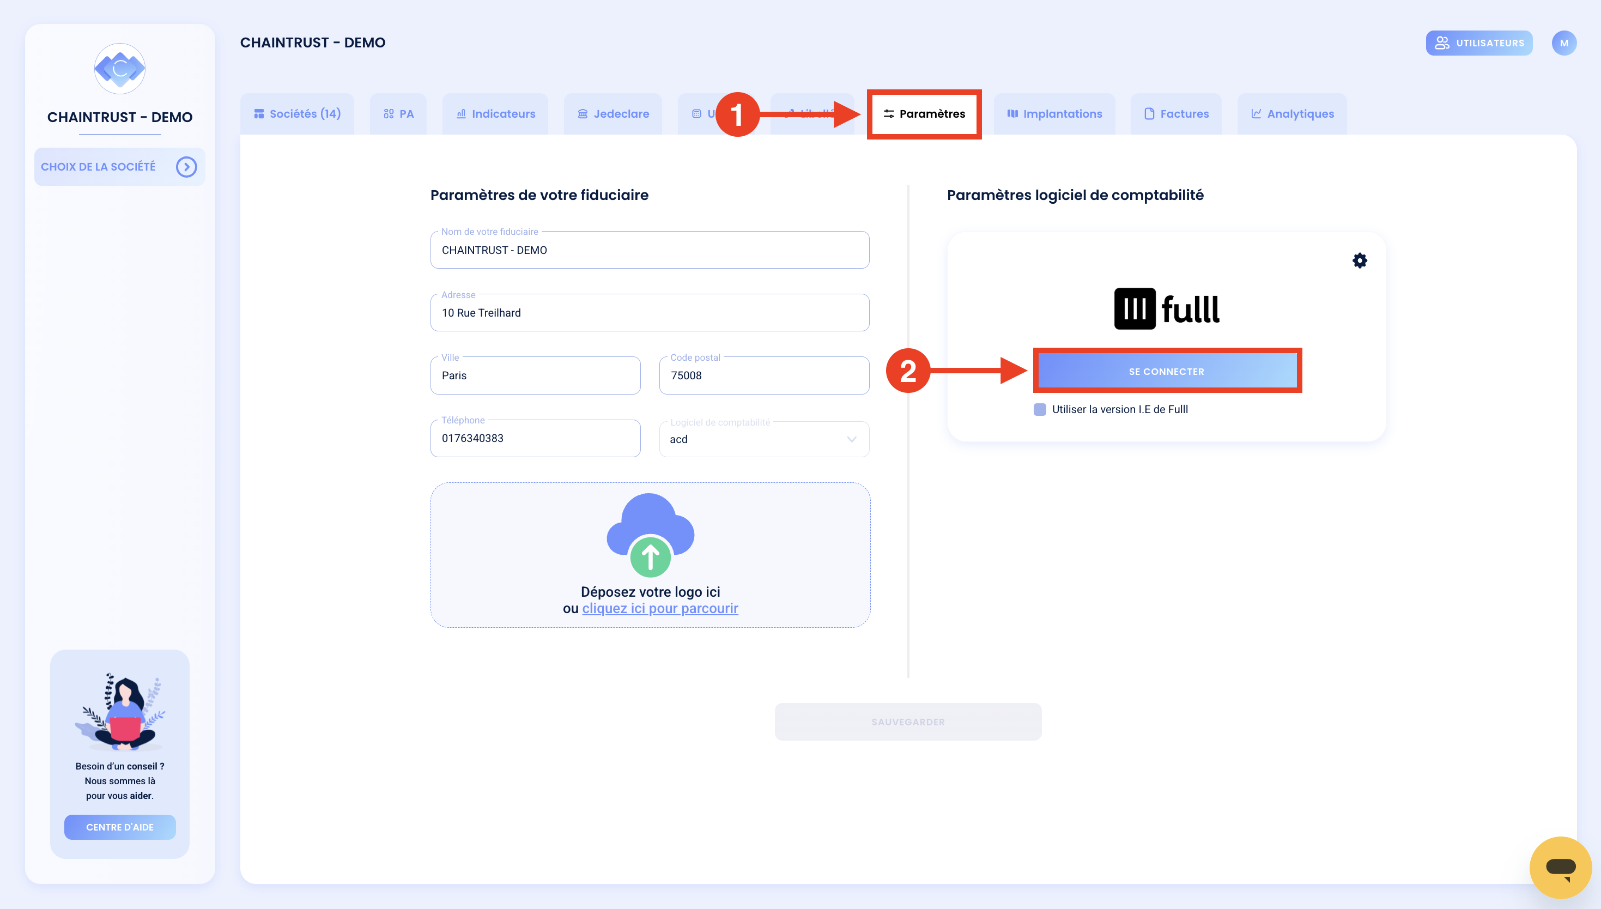Viewport: 1601px width, 909px height.
Task: Click the cliquez ici pour parcourir link
Action: click(x=660, y=608)
